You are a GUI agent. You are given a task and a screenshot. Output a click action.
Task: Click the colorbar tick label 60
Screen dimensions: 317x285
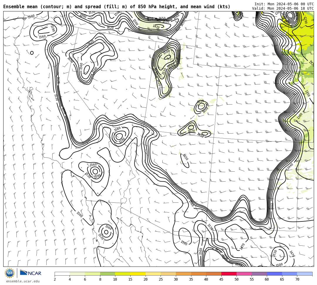[x=267, y=279]
